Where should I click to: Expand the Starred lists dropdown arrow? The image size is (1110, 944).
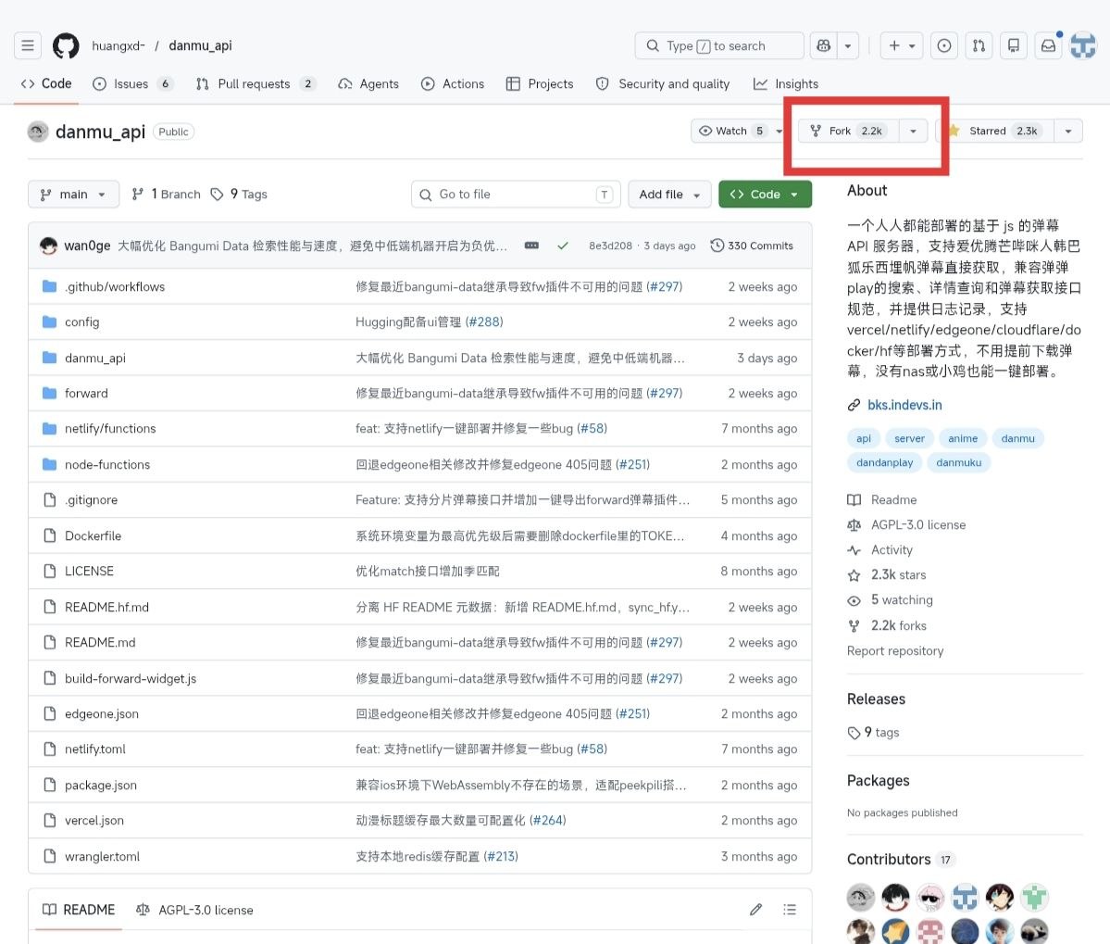[x=1068, y=131]
